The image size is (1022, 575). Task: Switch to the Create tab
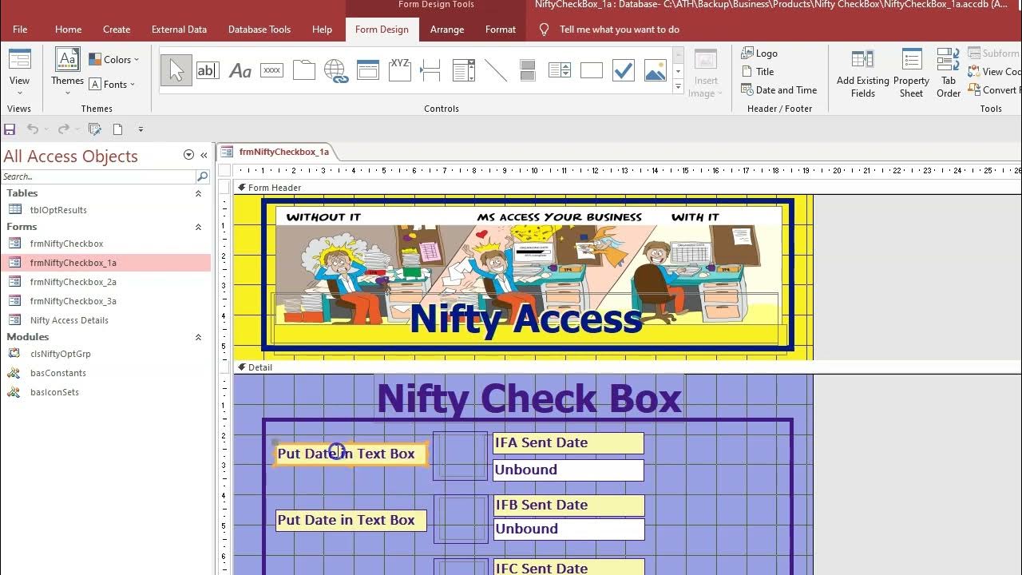click(117, 30)
